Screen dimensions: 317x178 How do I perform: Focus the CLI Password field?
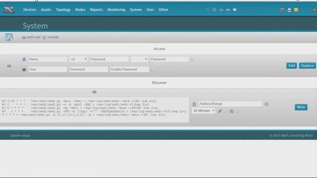(x=89, y=69)
